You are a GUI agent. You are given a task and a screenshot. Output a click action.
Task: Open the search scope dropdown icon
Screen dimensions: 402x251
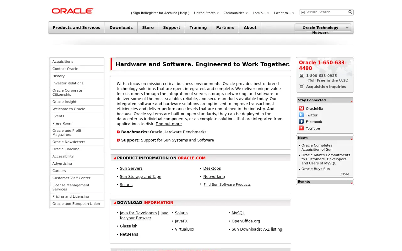303,12
